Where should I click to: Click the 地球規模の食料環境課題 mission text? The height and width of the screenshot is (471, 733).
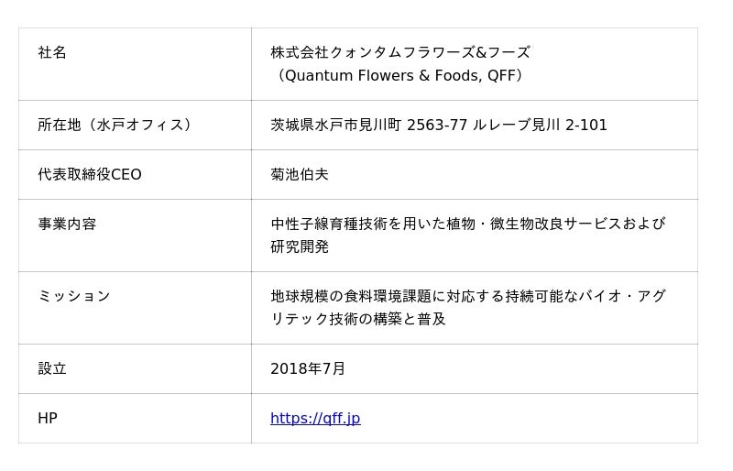(351, 297)
